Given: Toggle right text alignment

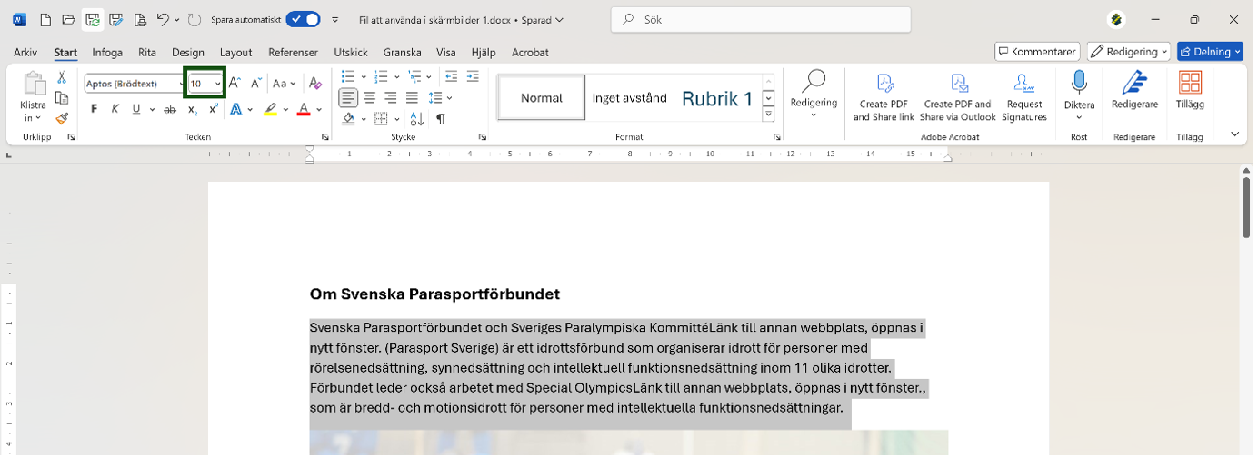Looking at the screenshot, I should pos(391,97).
